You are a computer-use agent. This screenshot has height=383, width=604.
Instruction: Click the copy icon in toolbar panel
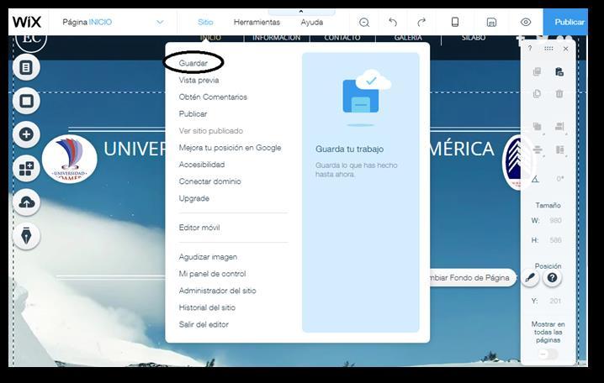click(537, 71)
